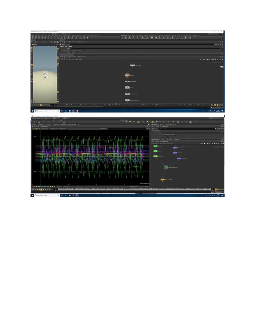This screenshot has height=329, width=254.
Task: Open Layout menu in top network editor
Action: tap(77, 59)
